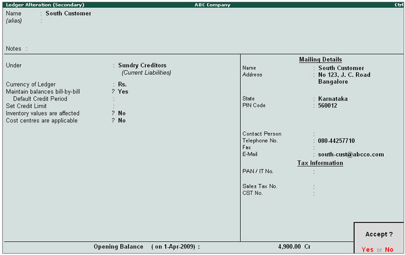Click the Opening Balance label
The width and height of the screenshot is (405, 255).
(x=118, y=247)
